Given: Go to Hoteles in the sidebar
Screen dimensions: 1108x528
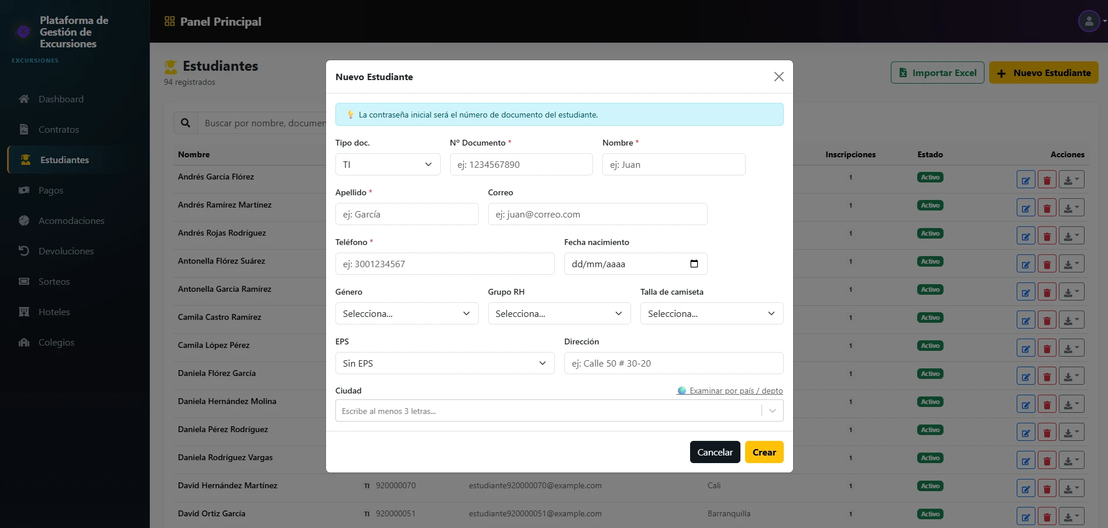Looking at the screenshot, I should coord(54,312).
